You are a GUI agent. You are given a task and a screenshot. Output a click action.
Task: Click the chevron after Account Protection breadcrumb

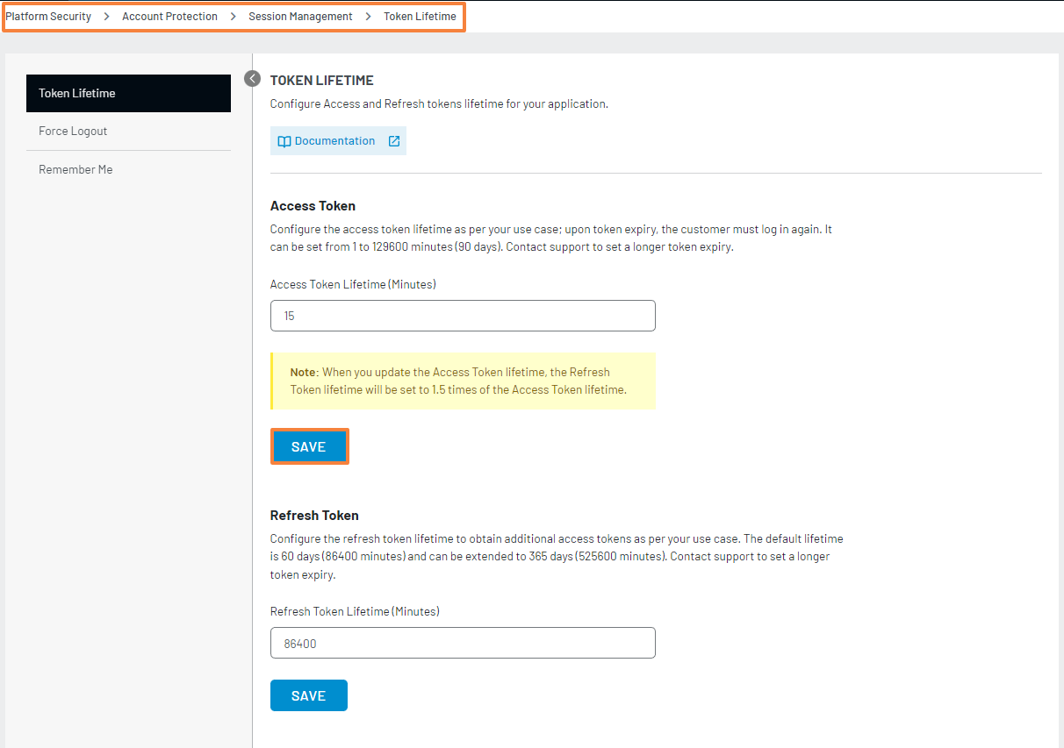233,17
